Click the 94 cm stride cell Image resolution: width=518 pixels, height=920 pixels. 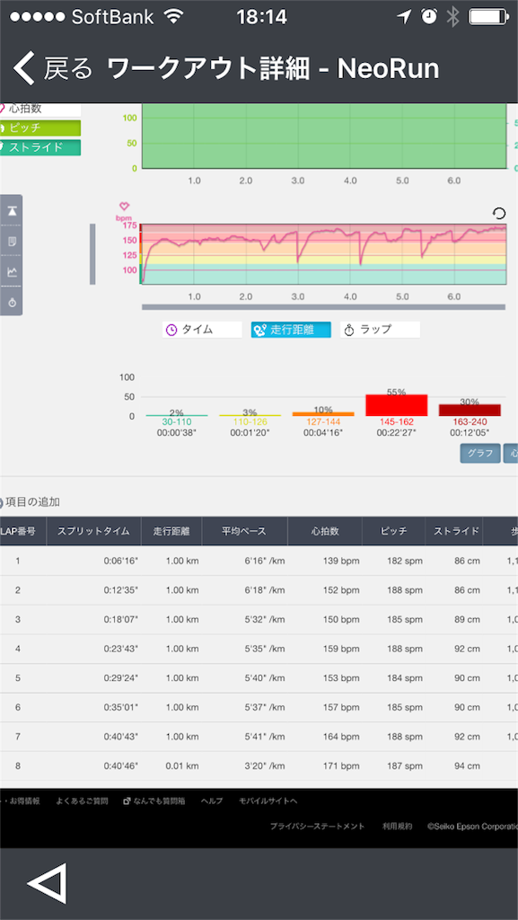pos(467,766)
